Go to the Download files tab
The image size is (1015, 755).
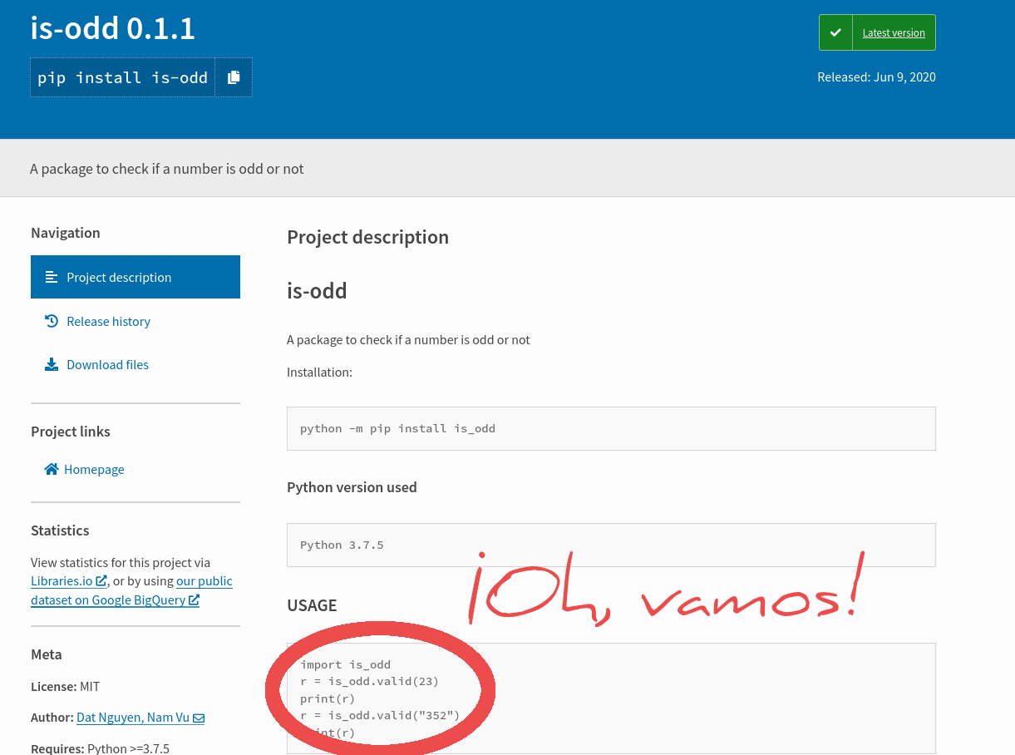click(x=107, y=364)
